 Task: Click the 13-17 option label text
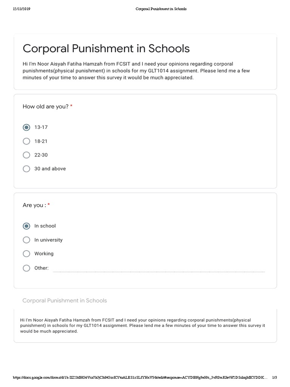(41, 127)
